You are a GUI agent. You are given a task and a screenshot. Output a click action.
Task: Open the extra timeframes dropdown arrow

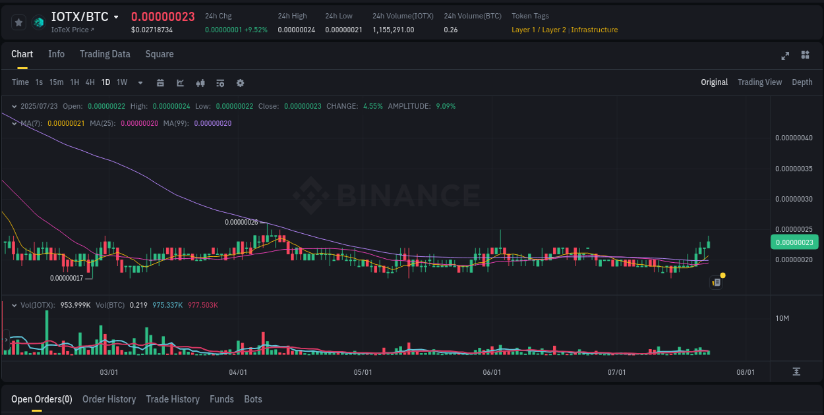[140, 82]
